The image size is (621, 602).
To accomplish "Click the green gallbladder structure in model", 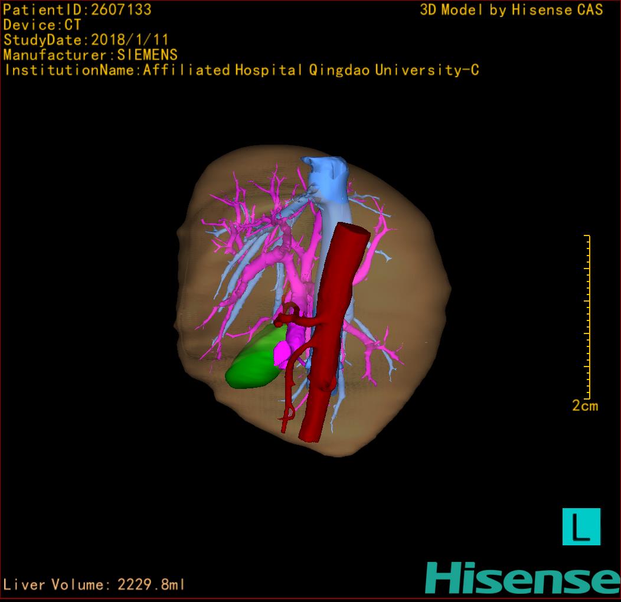I will point(254,359).
